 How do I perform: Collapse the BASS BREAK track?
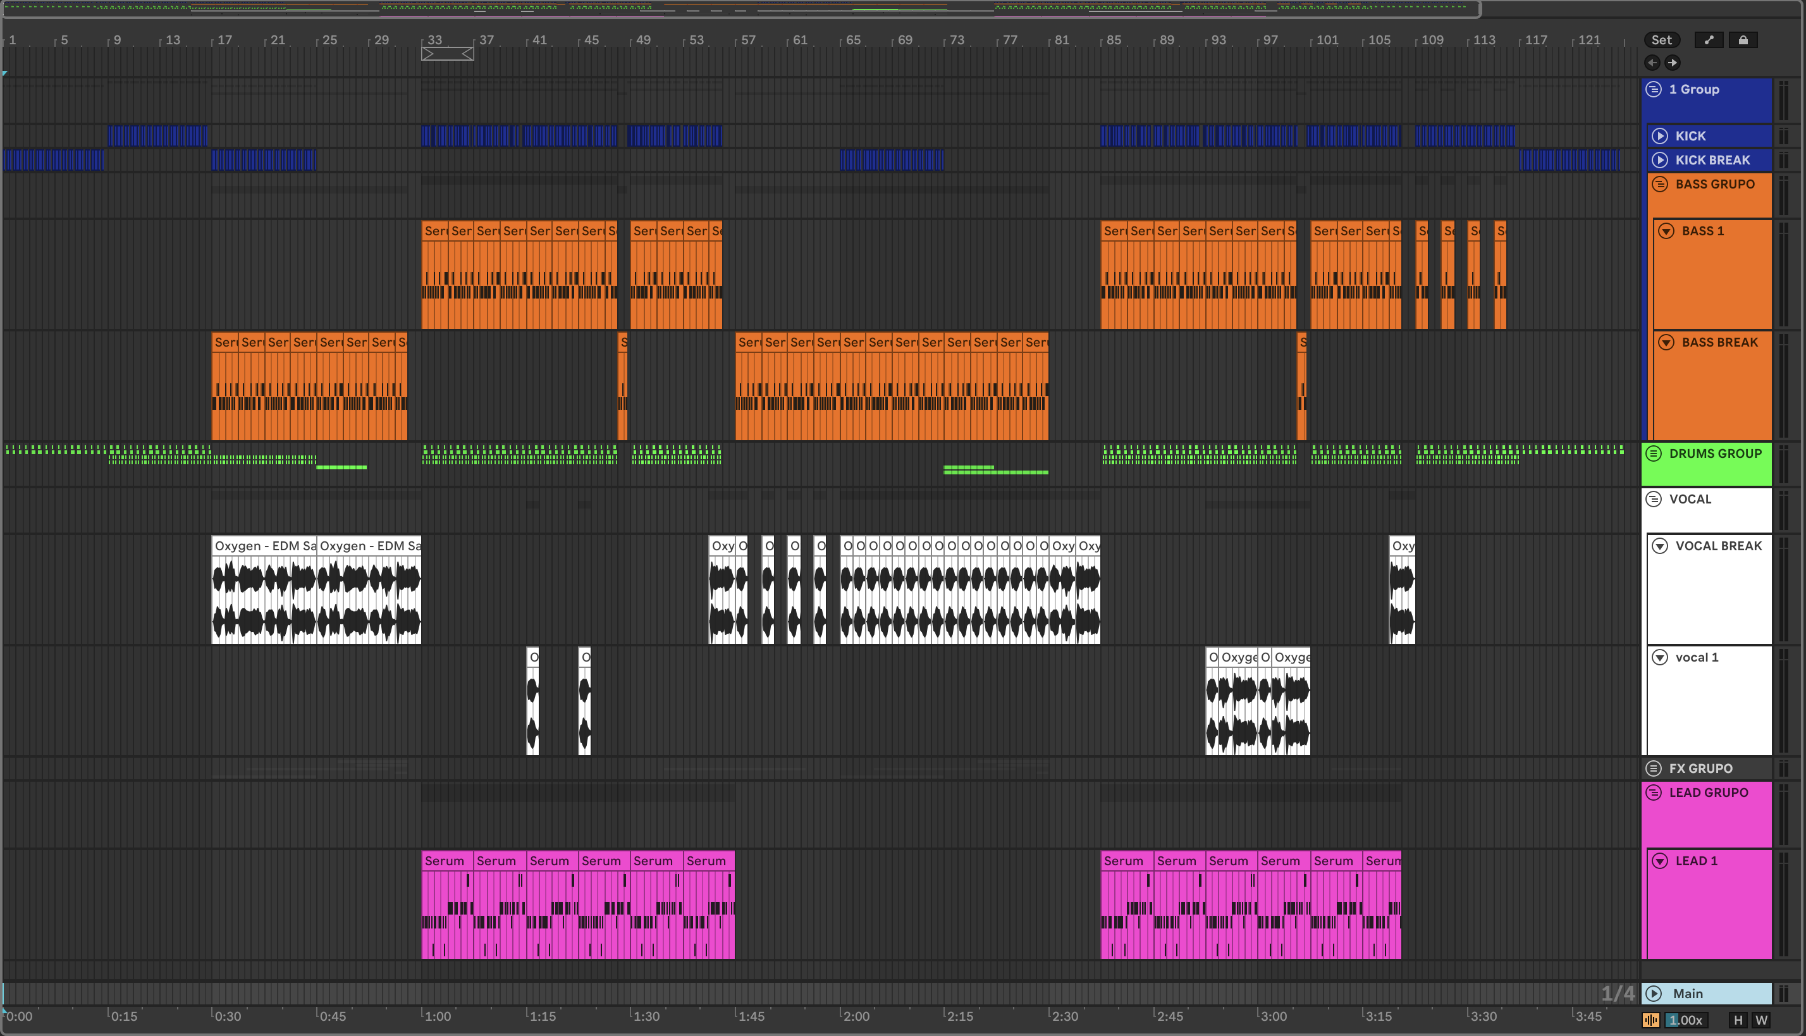[1666, 342]
